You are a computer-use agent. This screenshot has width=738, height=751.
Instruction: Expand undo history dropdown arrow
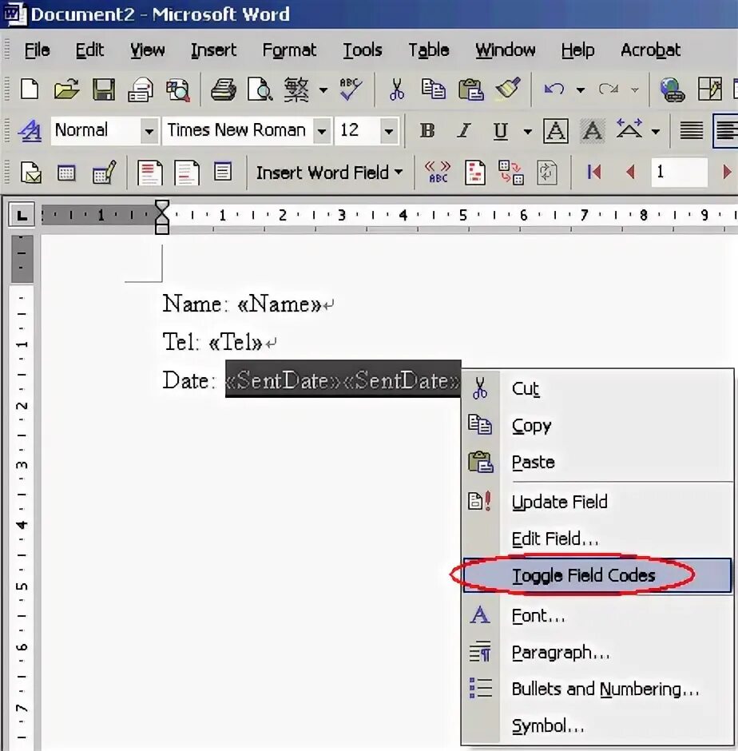(581, 89)
